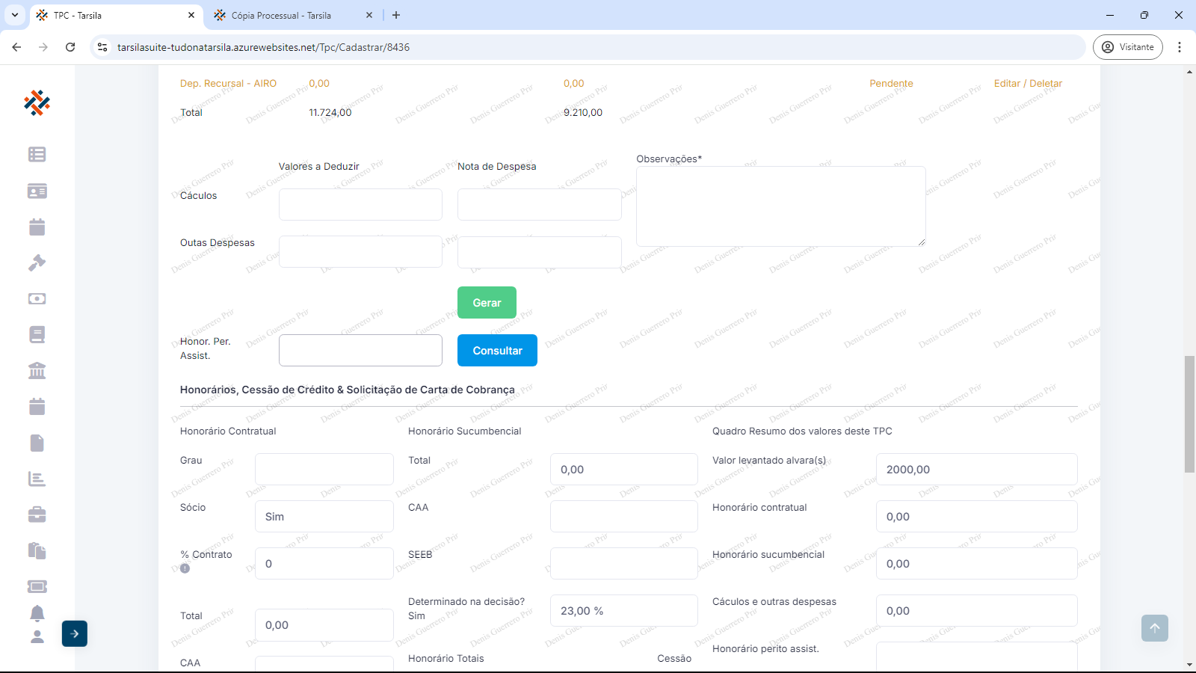Click the blue Consultar button
The image size is (1196, 673).
coord(497,351)
